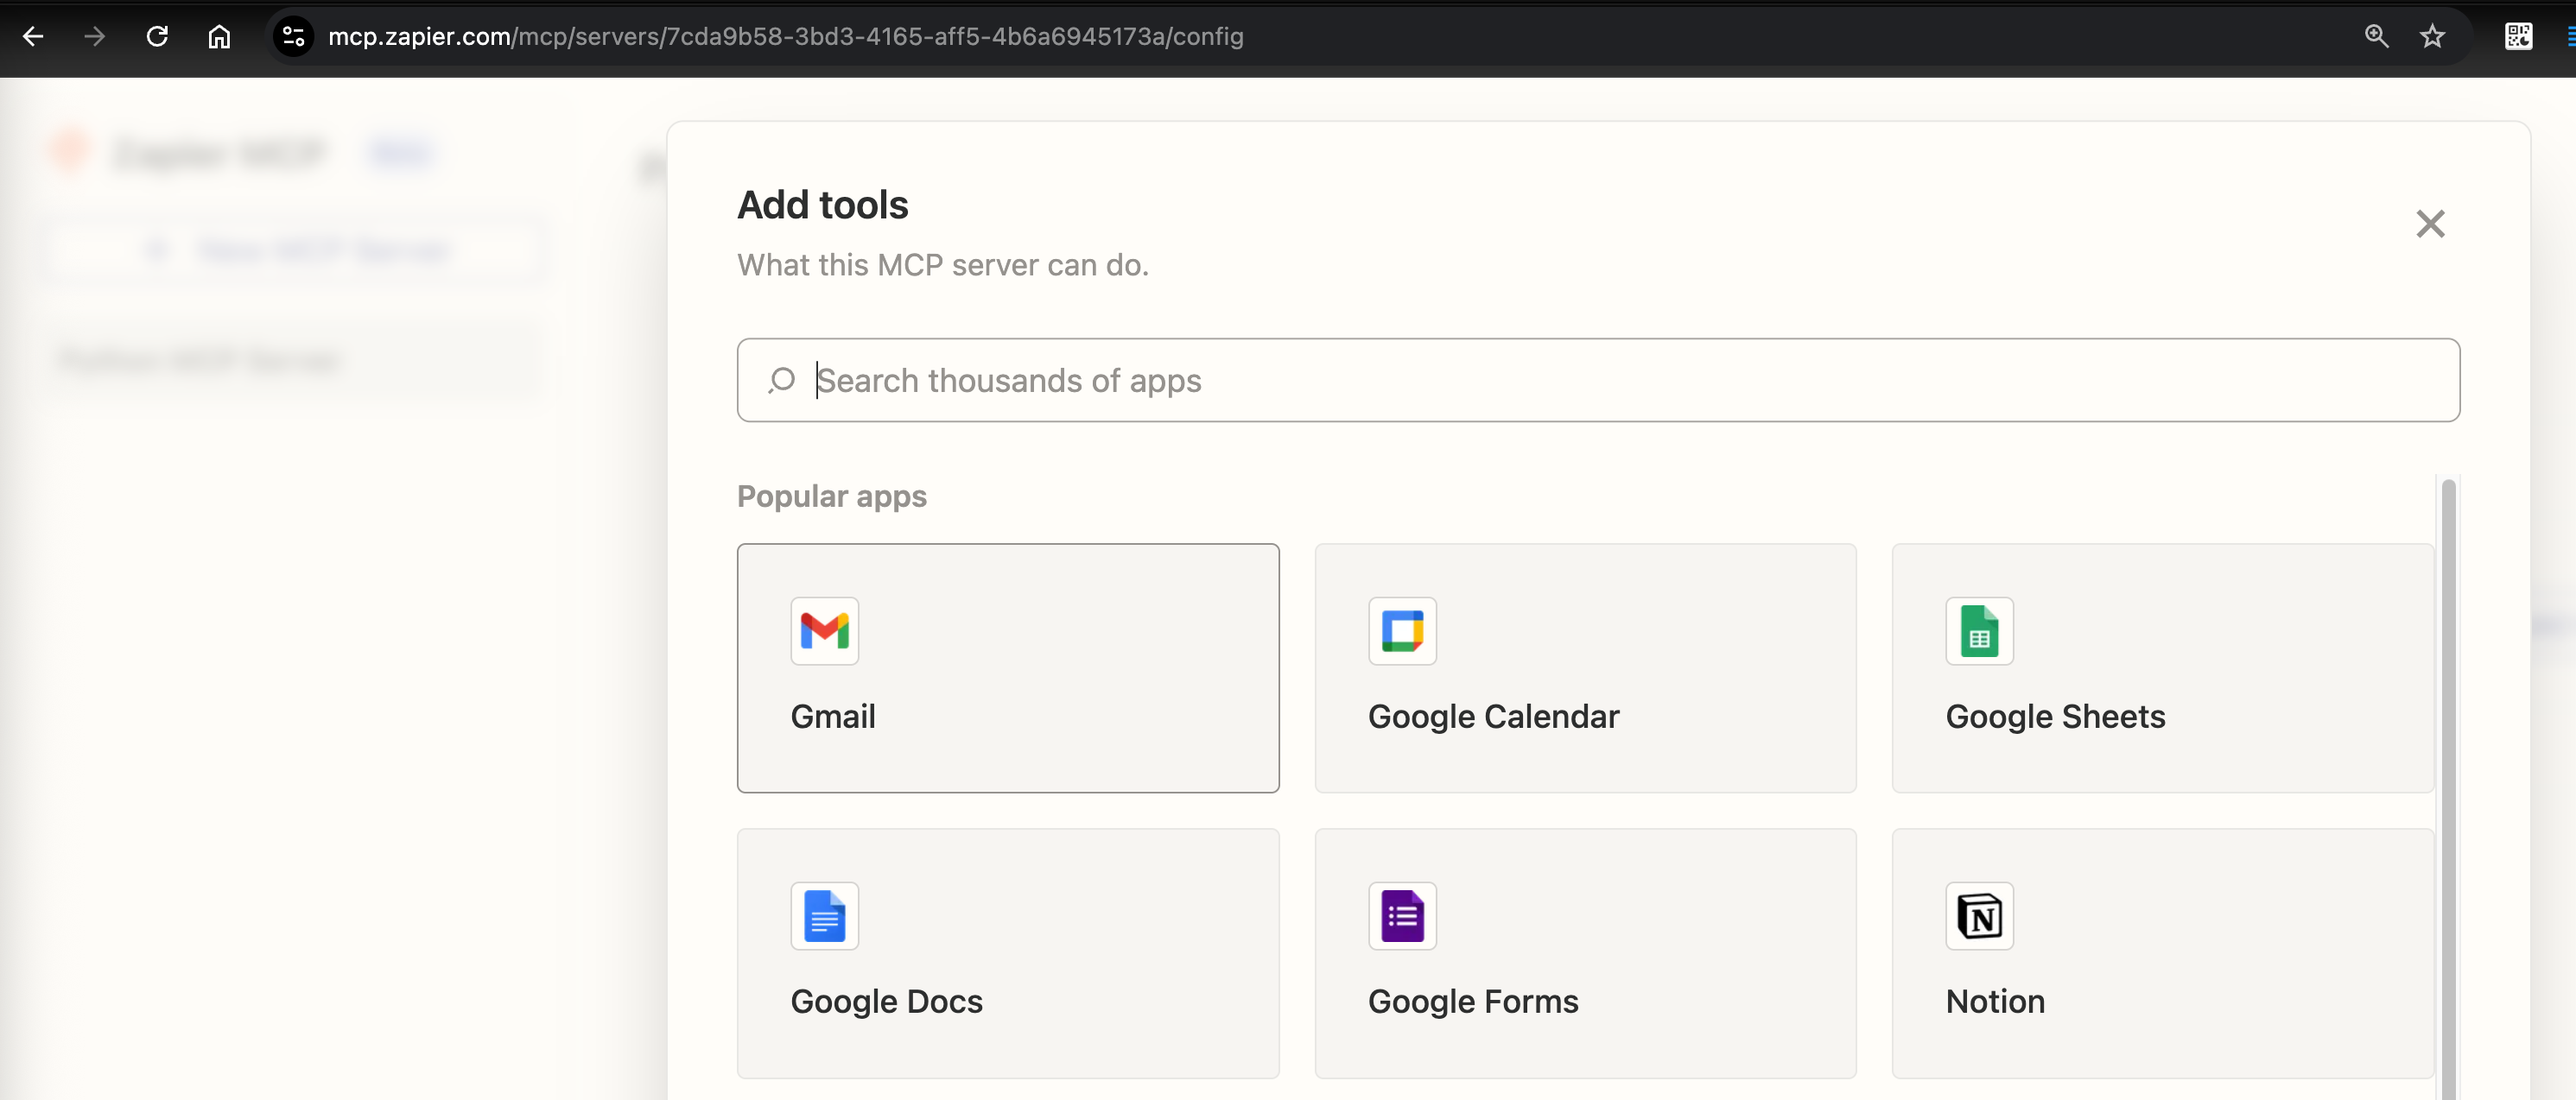View site information icon in address bar

pos(293,37)
